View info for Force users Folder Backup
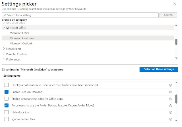 click(x=171, y=106)
